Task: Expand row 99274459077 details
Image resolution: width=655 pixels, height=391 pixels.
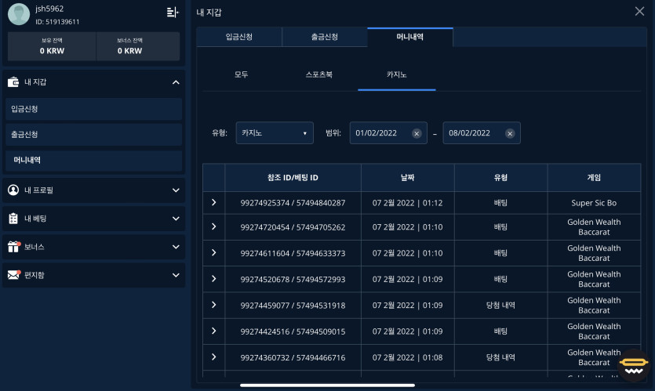Action: click(x=214, y=305)
